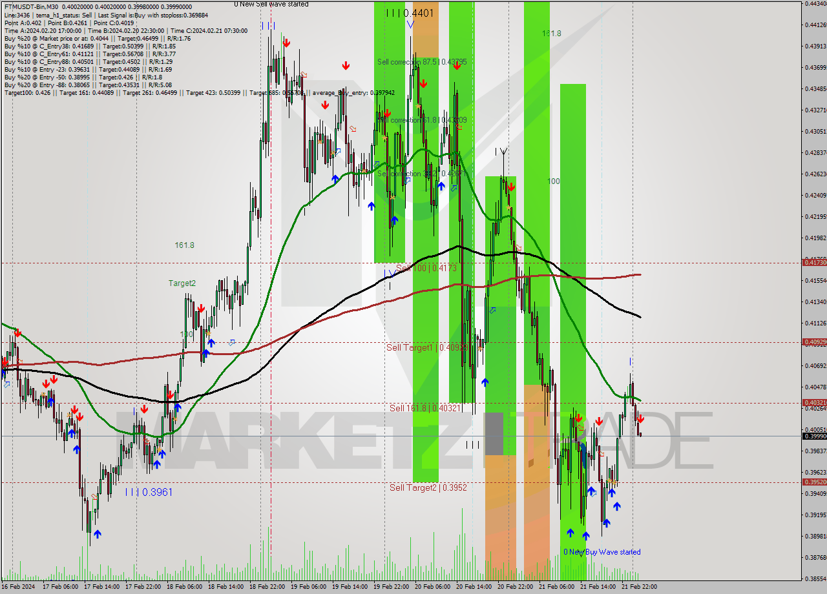Select the '19 Feb 22:00' time label
This screenshot has height=594, width=827.
391,587
